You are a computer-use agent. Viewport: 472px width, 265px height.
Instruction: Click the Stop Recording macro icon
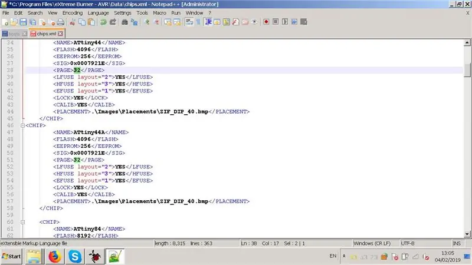click(276, 22)
